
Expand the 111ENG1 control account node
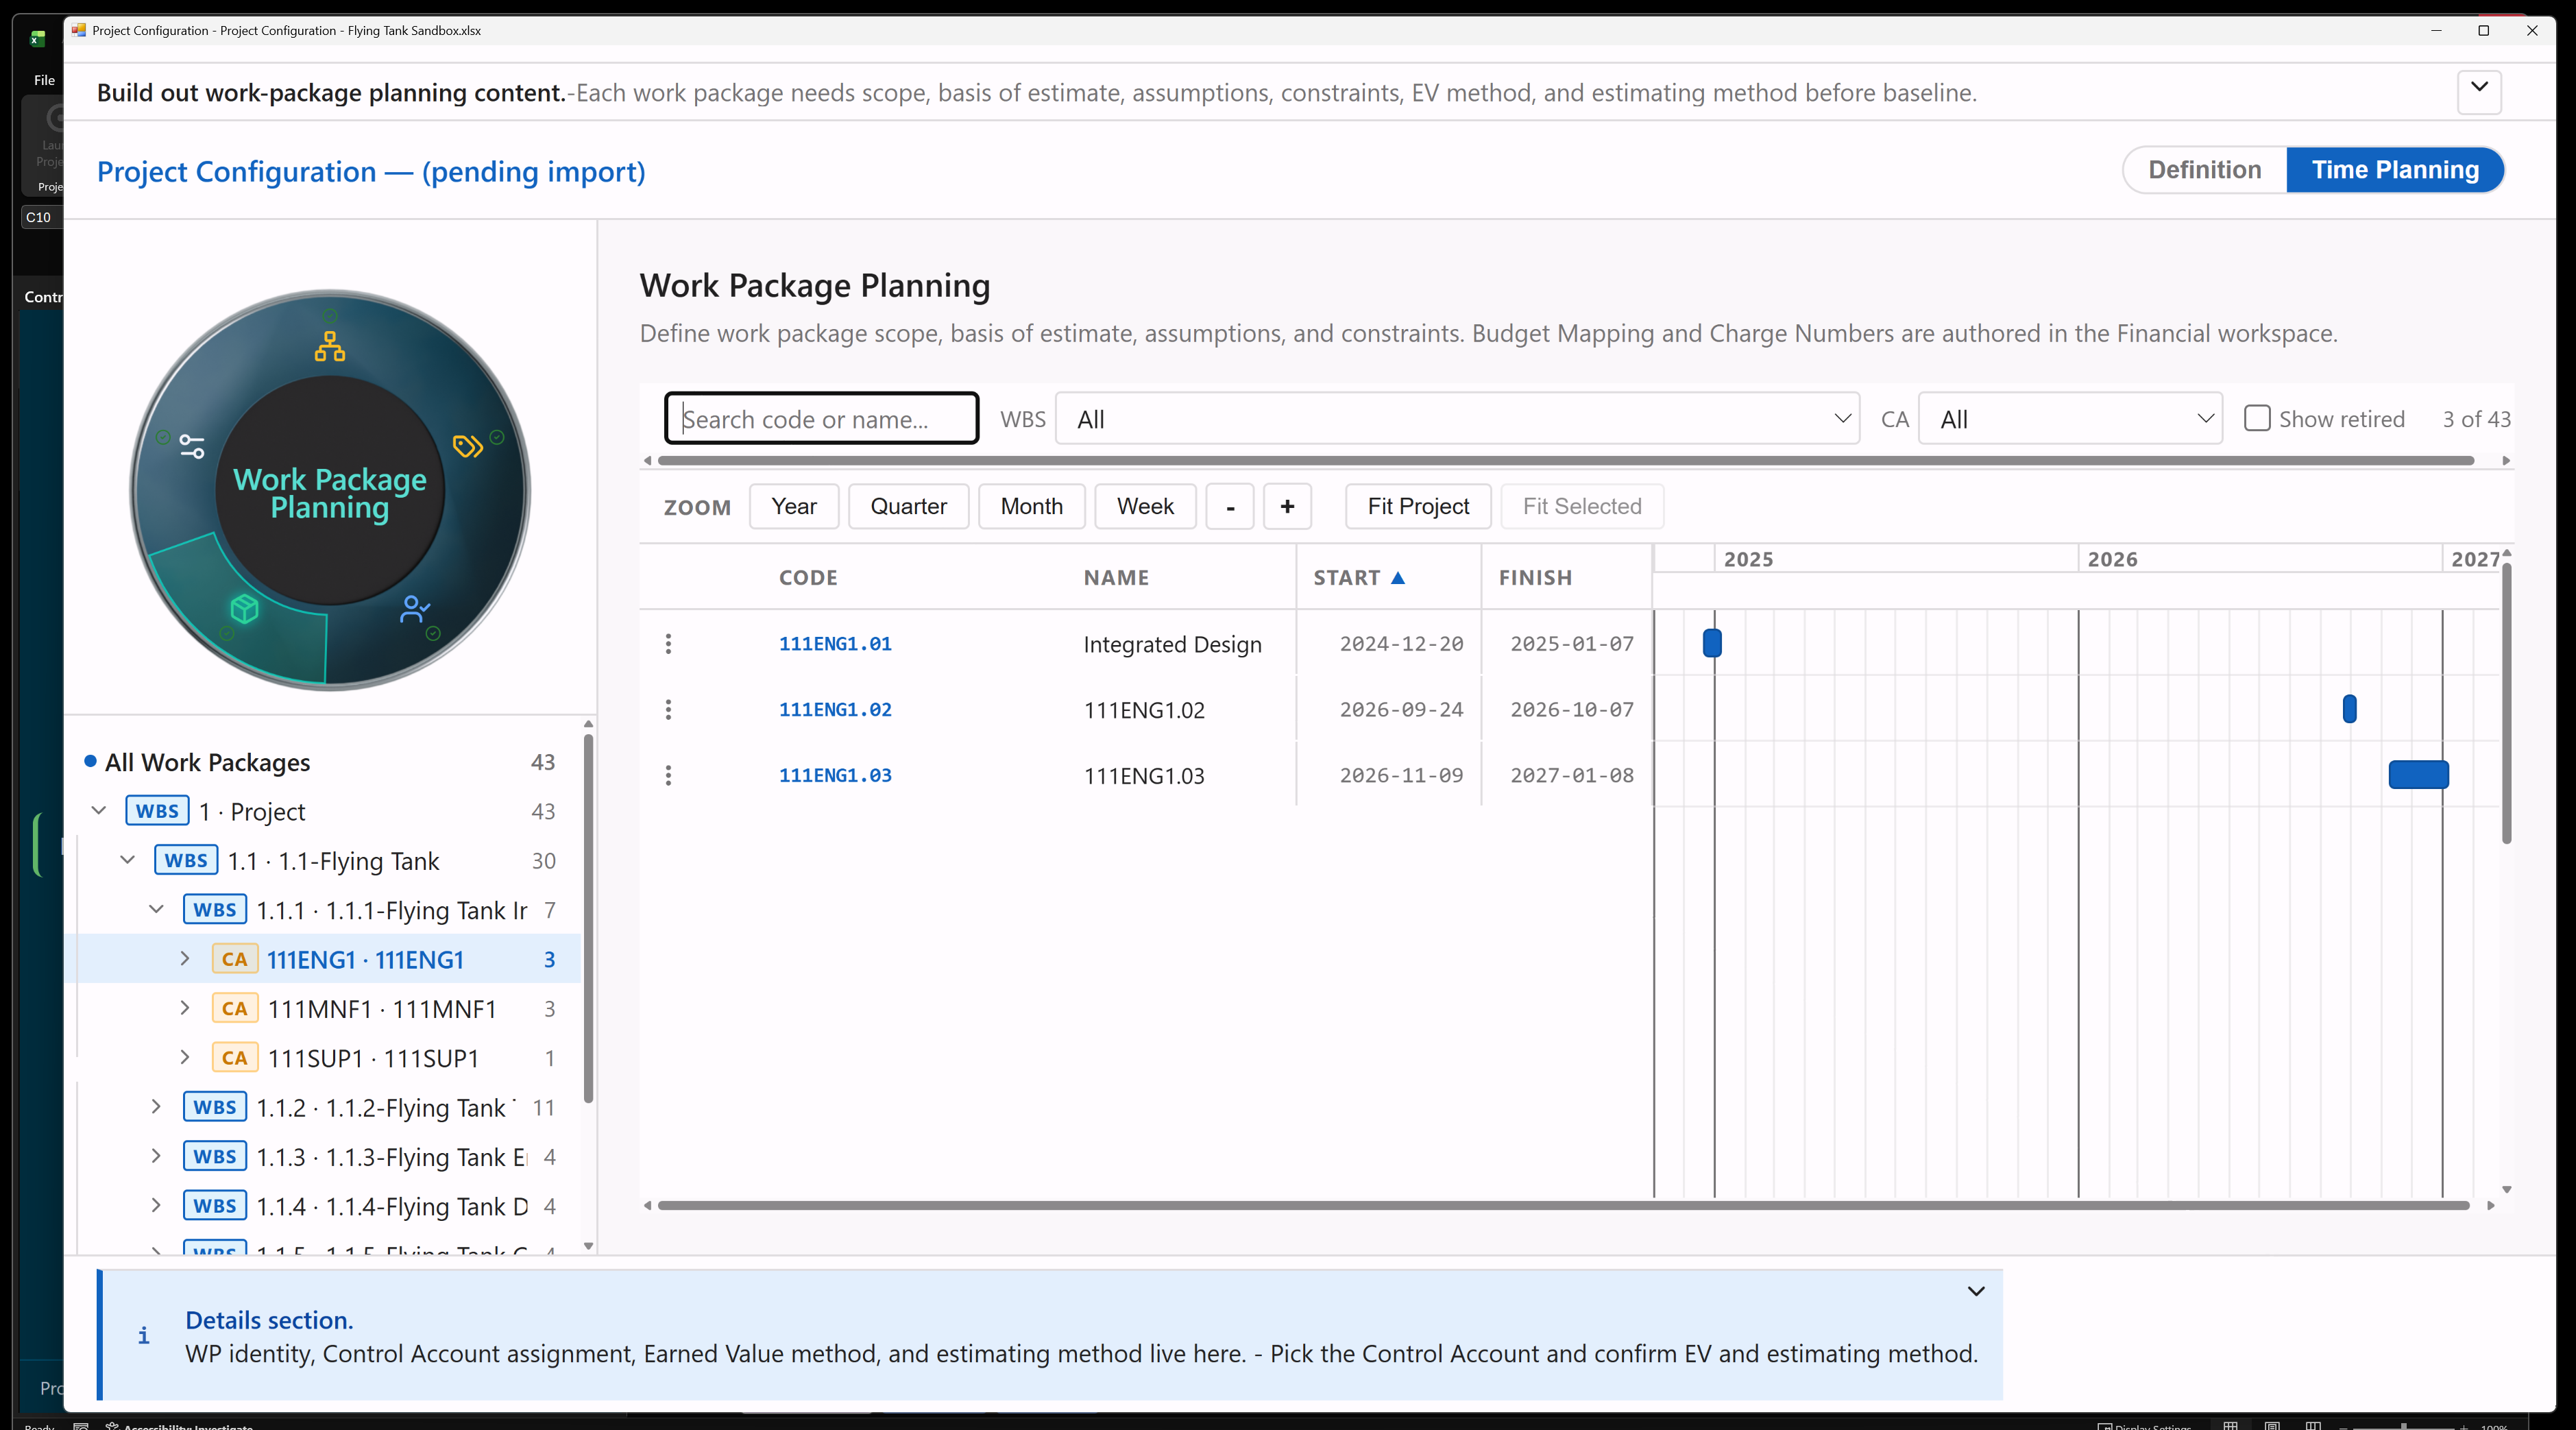click(x=185, y=959)
